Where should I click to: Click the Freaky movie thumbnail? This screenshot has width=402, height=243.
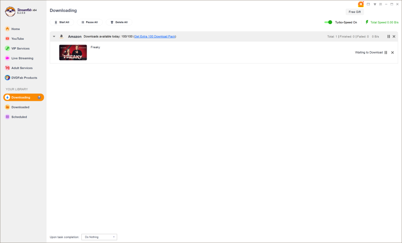(73, 53)
